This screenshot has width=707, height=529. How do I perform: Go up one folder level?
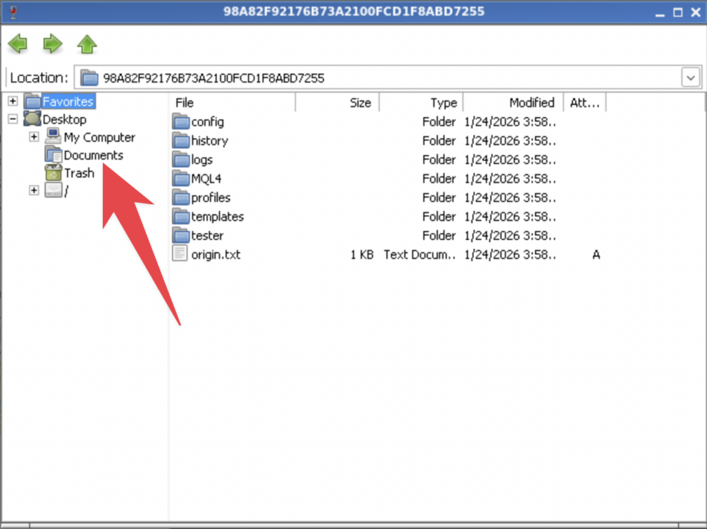click(x=87, y=45)
